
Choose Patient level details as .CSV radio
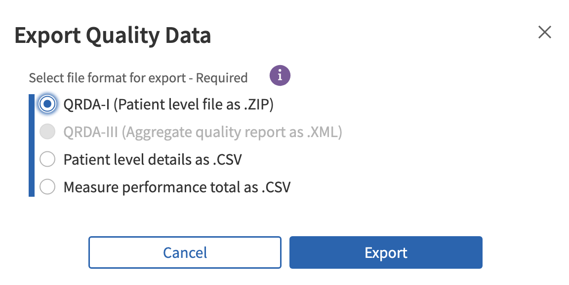(x=47, y=160)
